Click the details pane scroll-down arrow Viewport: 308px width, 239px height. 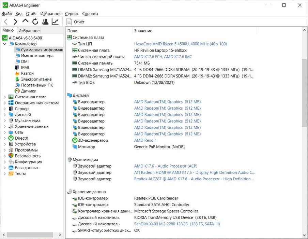click(x=304, y=235)
